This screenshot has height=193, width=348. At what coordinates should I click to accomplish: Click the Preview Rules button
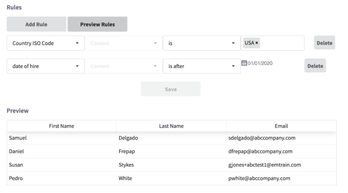tap(97, 24)
